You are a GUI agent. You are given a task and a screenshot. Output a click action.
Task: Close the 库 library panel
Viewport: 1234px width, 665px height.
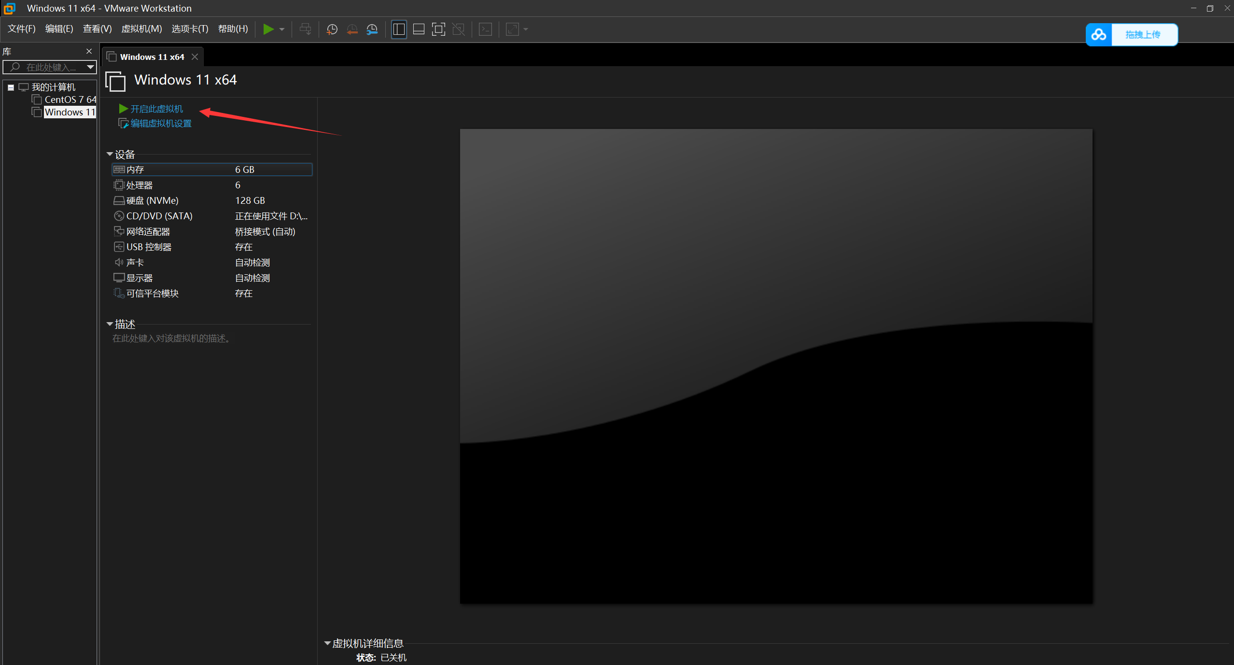[x=89, y=51]
